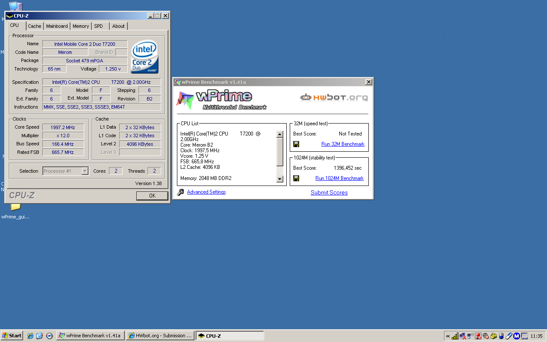Click the Package value Socket 479 mPGA

pyautogui.click(x=85, y=61)
